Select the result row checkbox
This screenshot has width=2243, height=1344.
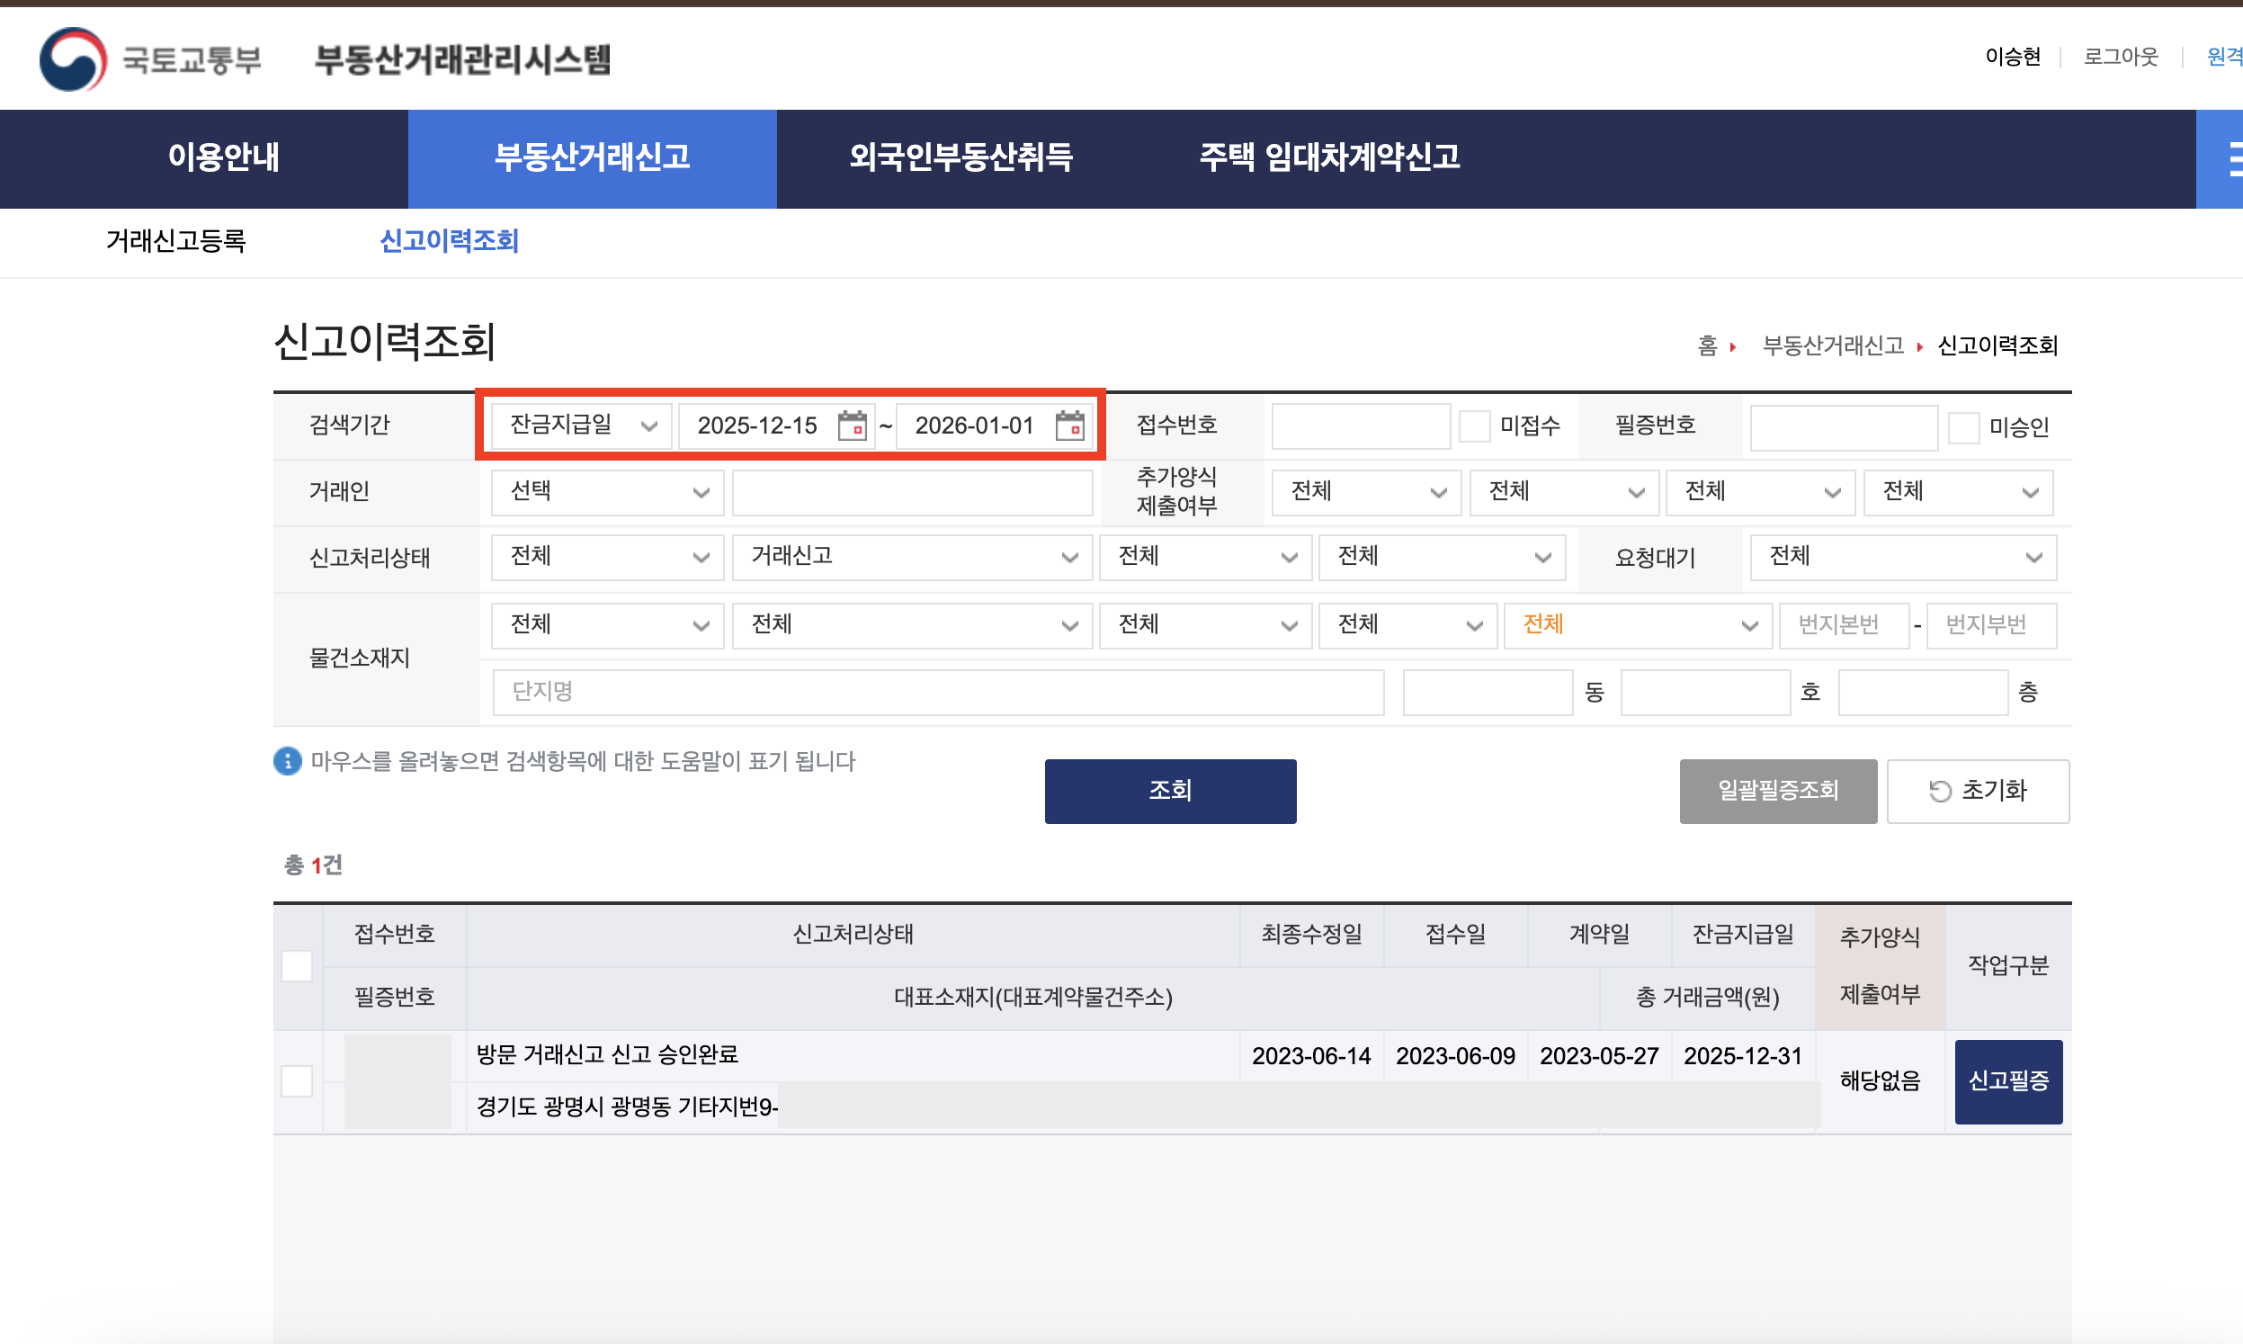(297, 1080)
